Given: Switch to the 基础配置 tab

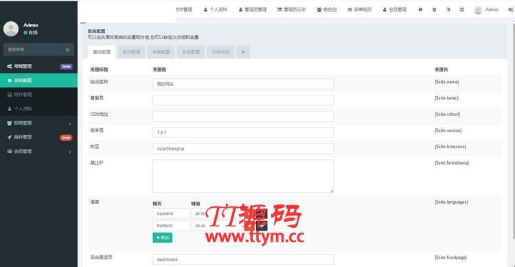Looking at the screenshot, I should pos(102,52).
